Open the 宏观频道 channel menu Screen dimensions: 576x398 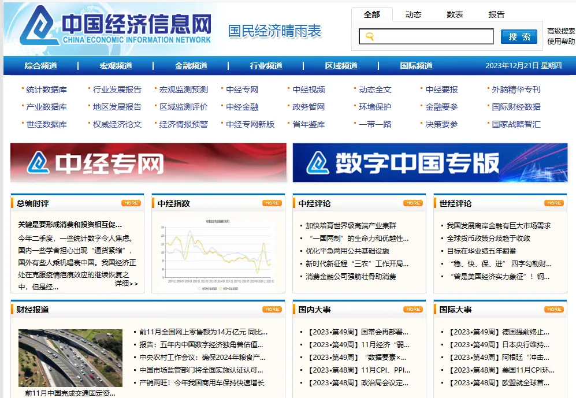point(116,66)
